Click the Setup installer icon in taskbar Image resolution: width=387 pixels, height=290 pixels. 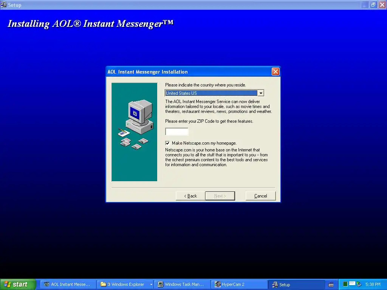pyautogui.click(x=275, y=284)
